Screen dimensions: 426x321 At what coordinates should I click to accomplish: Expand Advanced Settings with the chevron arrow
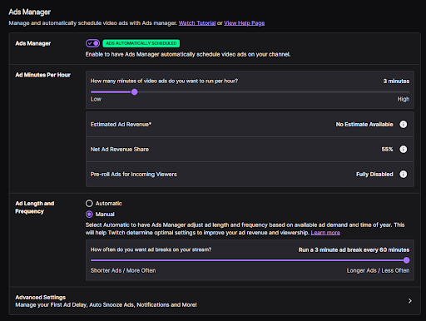(x=410, y=301)
